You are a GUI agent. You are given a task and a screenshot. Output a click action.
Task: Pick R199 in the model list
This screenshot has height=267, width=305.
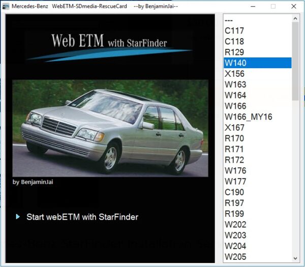(x=258, y=214)
